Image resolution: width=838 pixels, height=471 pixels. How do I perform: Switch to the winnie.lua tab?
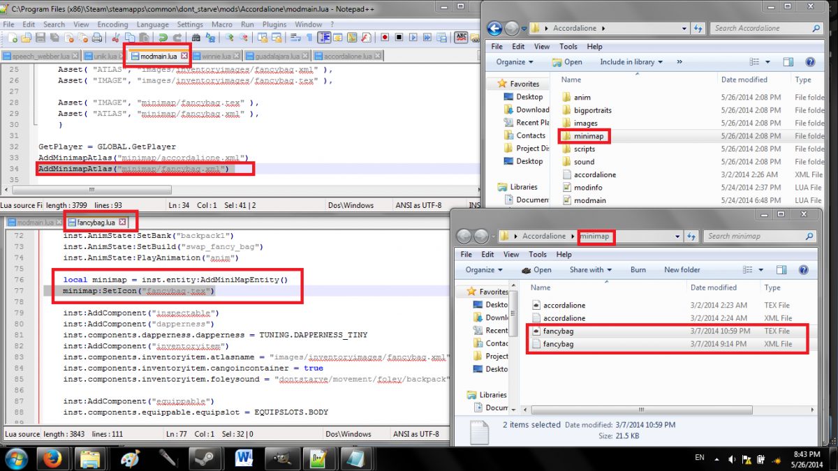(215, 56)
